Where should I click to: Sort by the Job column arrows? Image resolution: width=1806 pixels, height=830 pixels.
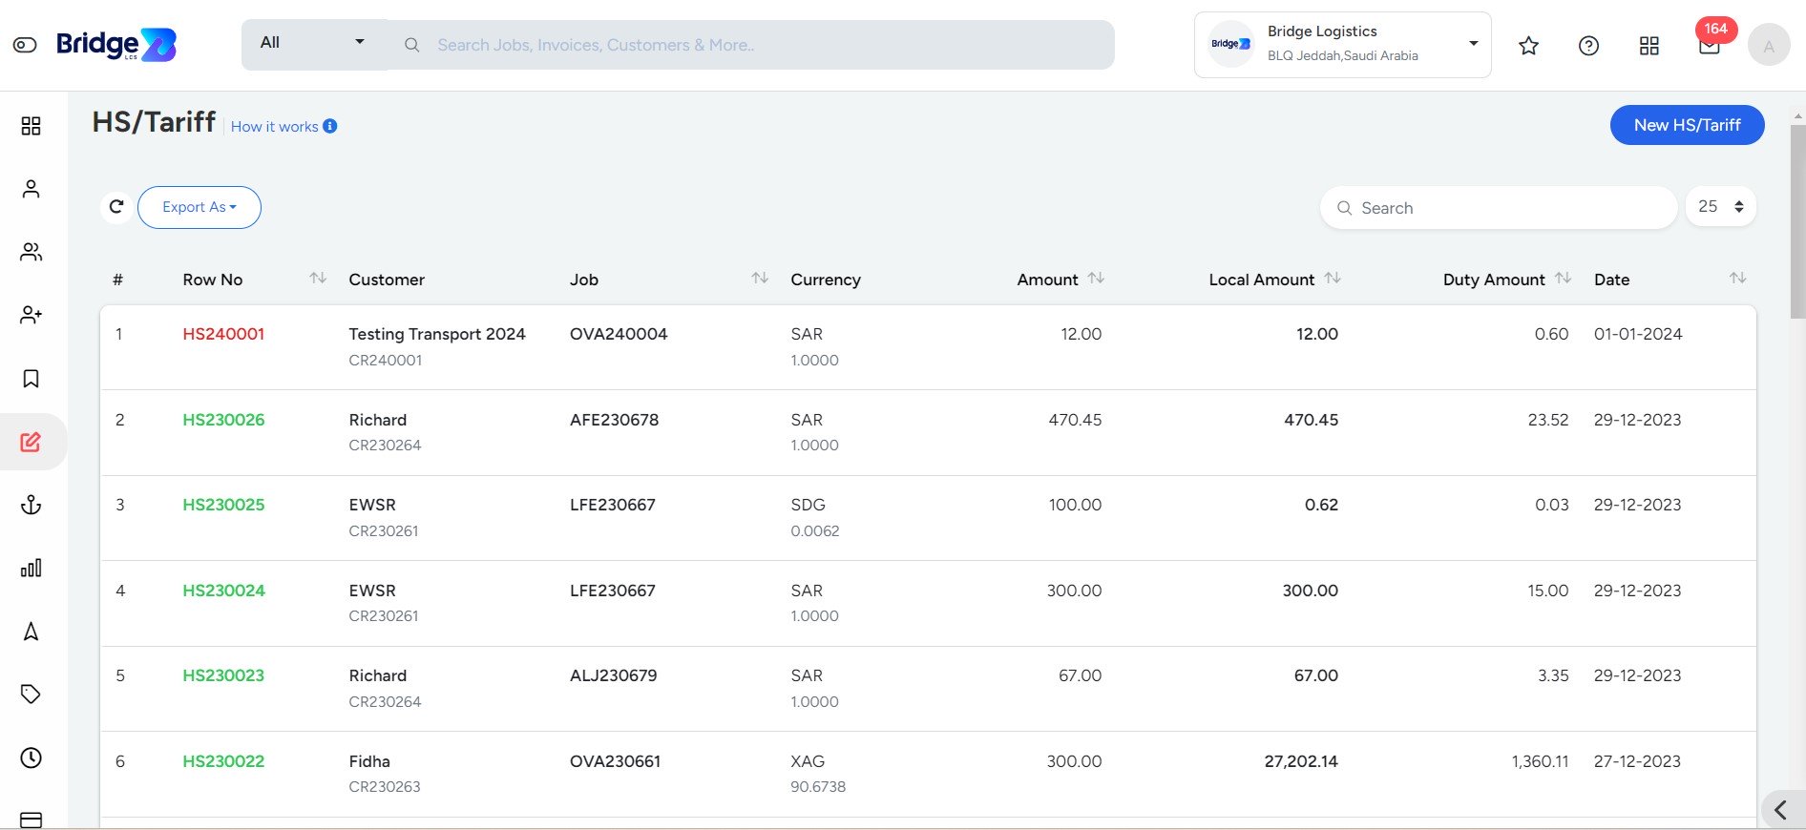coord(760,279)
